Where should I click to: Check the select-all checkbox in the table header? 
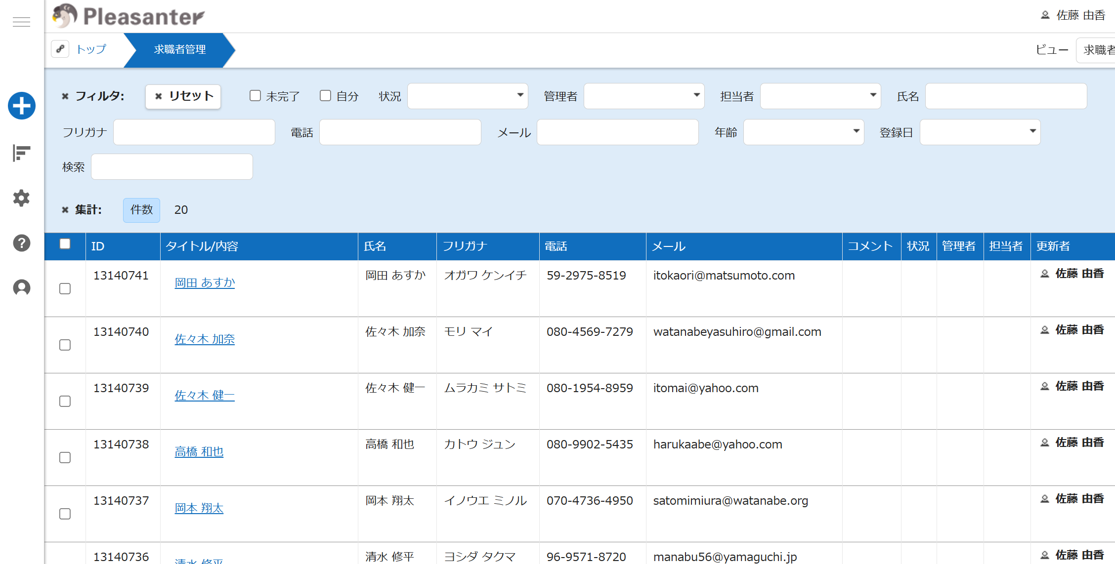point(65,244)
